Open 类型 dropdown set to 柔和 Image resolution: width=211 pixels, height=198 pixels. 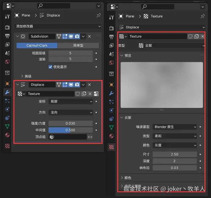pyautogui.click(x=175, y=136)
